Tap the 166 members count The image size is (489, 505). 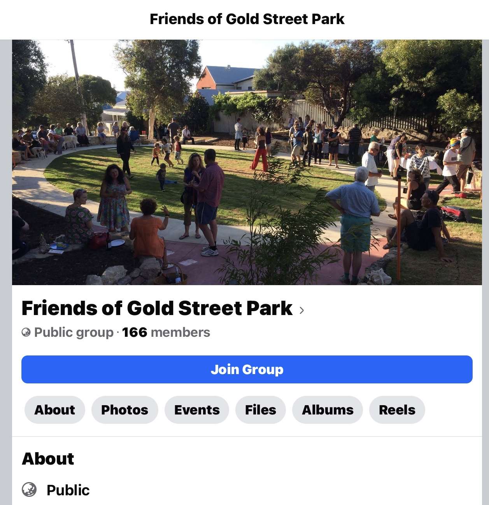tap(166, 333)
